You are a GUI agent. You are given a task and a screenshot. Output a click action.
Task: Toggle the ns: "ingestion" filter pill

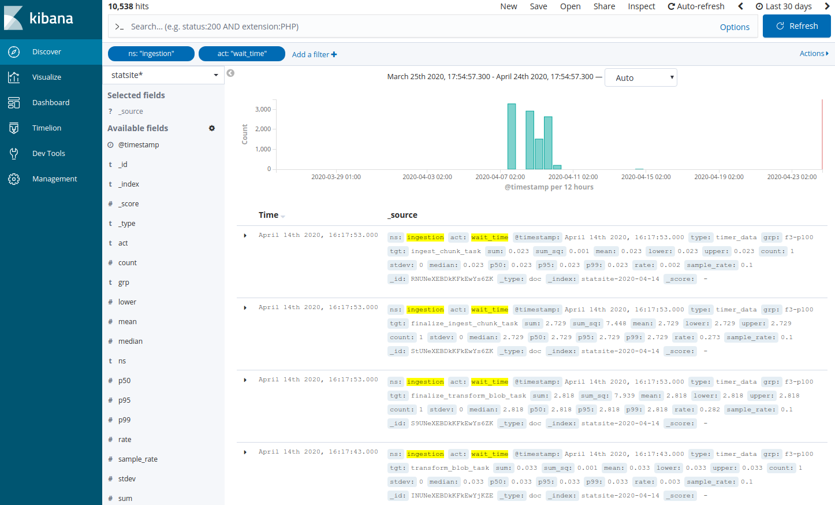pyautogui.click(x=151, y=54)
